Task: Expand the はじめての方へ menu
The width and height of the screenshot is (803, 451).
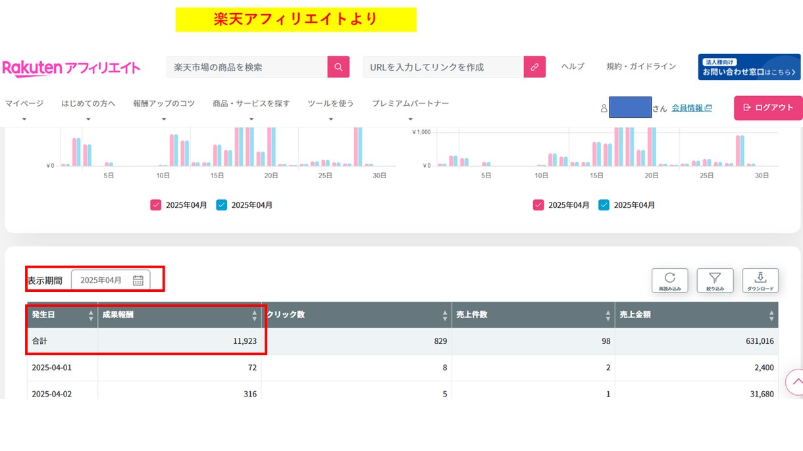Action: click(88, 104)
